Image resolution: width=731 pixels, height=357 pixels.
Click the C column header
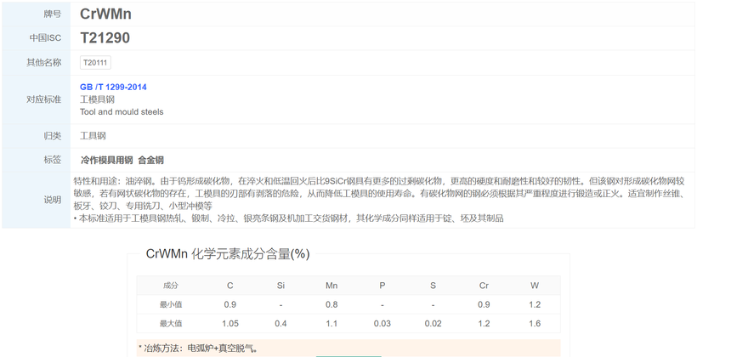[229, 286]
